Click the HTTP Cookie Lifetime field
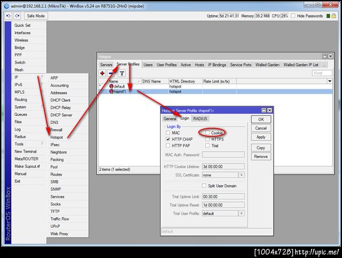Screen dimensions: 342x258 click(x=223, y=167)
